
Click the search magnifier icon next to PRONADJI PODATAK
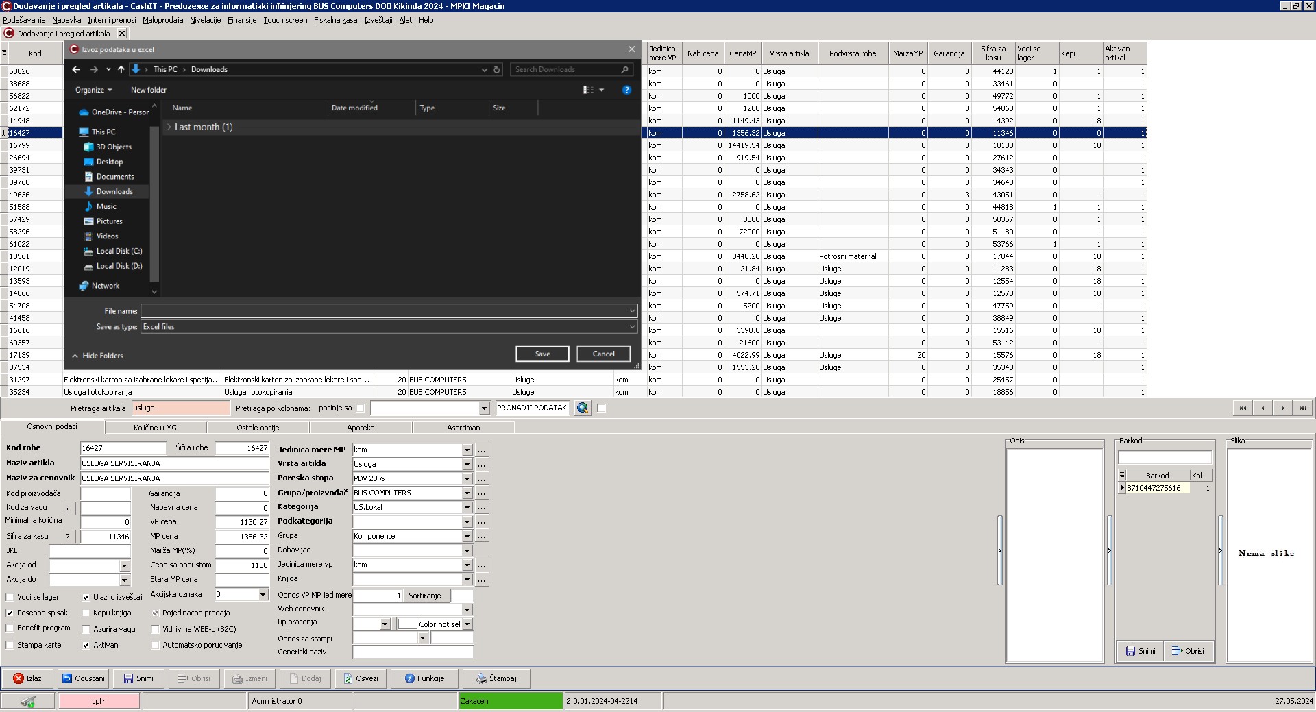tap(583, 408)
